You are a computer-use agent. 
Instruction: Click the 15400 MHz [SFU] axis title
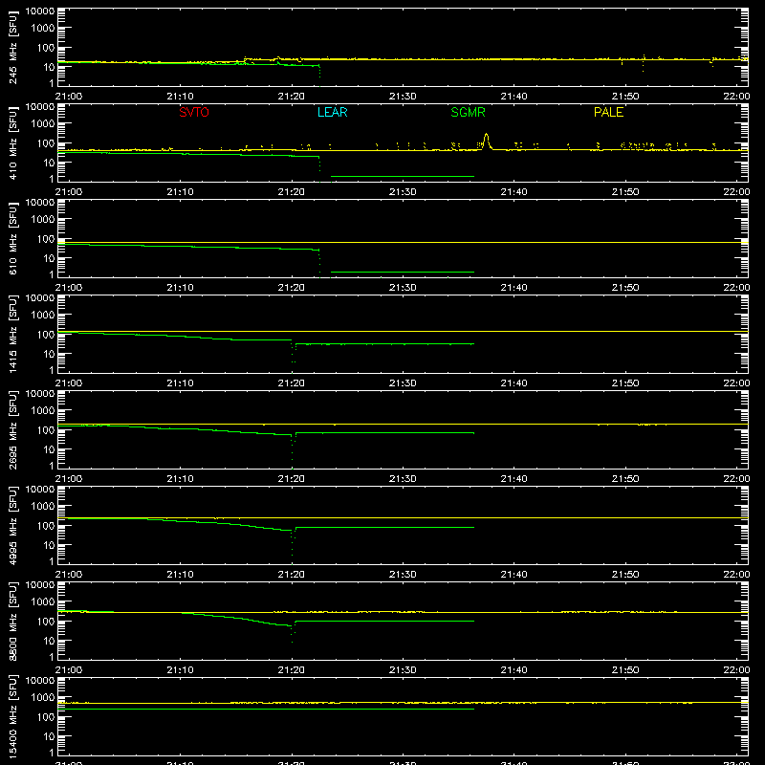tap(12, 716)
